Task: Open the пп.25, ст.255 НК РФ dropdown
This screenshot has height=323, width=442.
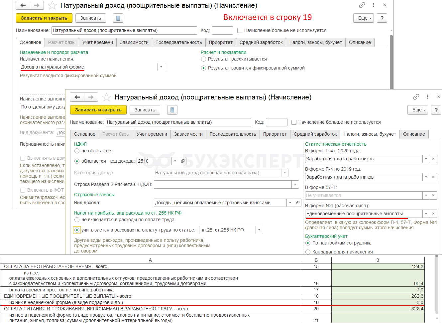Action: [259, 230]
